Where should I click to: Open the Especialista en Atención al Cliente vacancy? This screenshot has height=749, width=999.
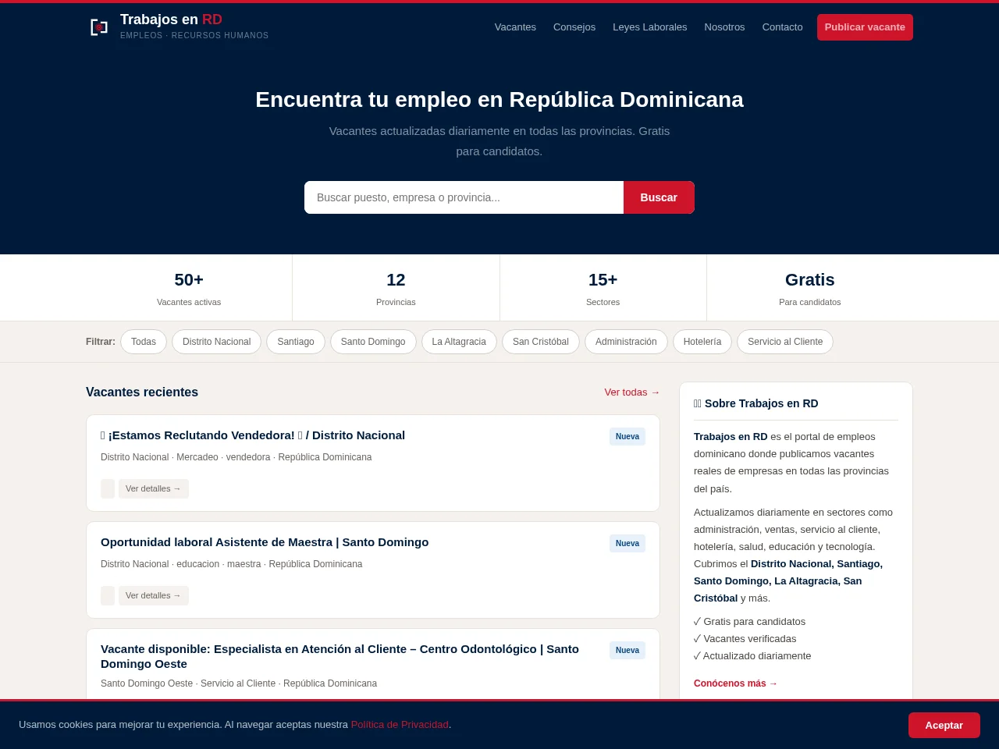(340, 656)
